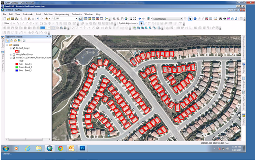Create a new map document
The height and width of the screenshot is (161, 256).
[x=5, y=19]
